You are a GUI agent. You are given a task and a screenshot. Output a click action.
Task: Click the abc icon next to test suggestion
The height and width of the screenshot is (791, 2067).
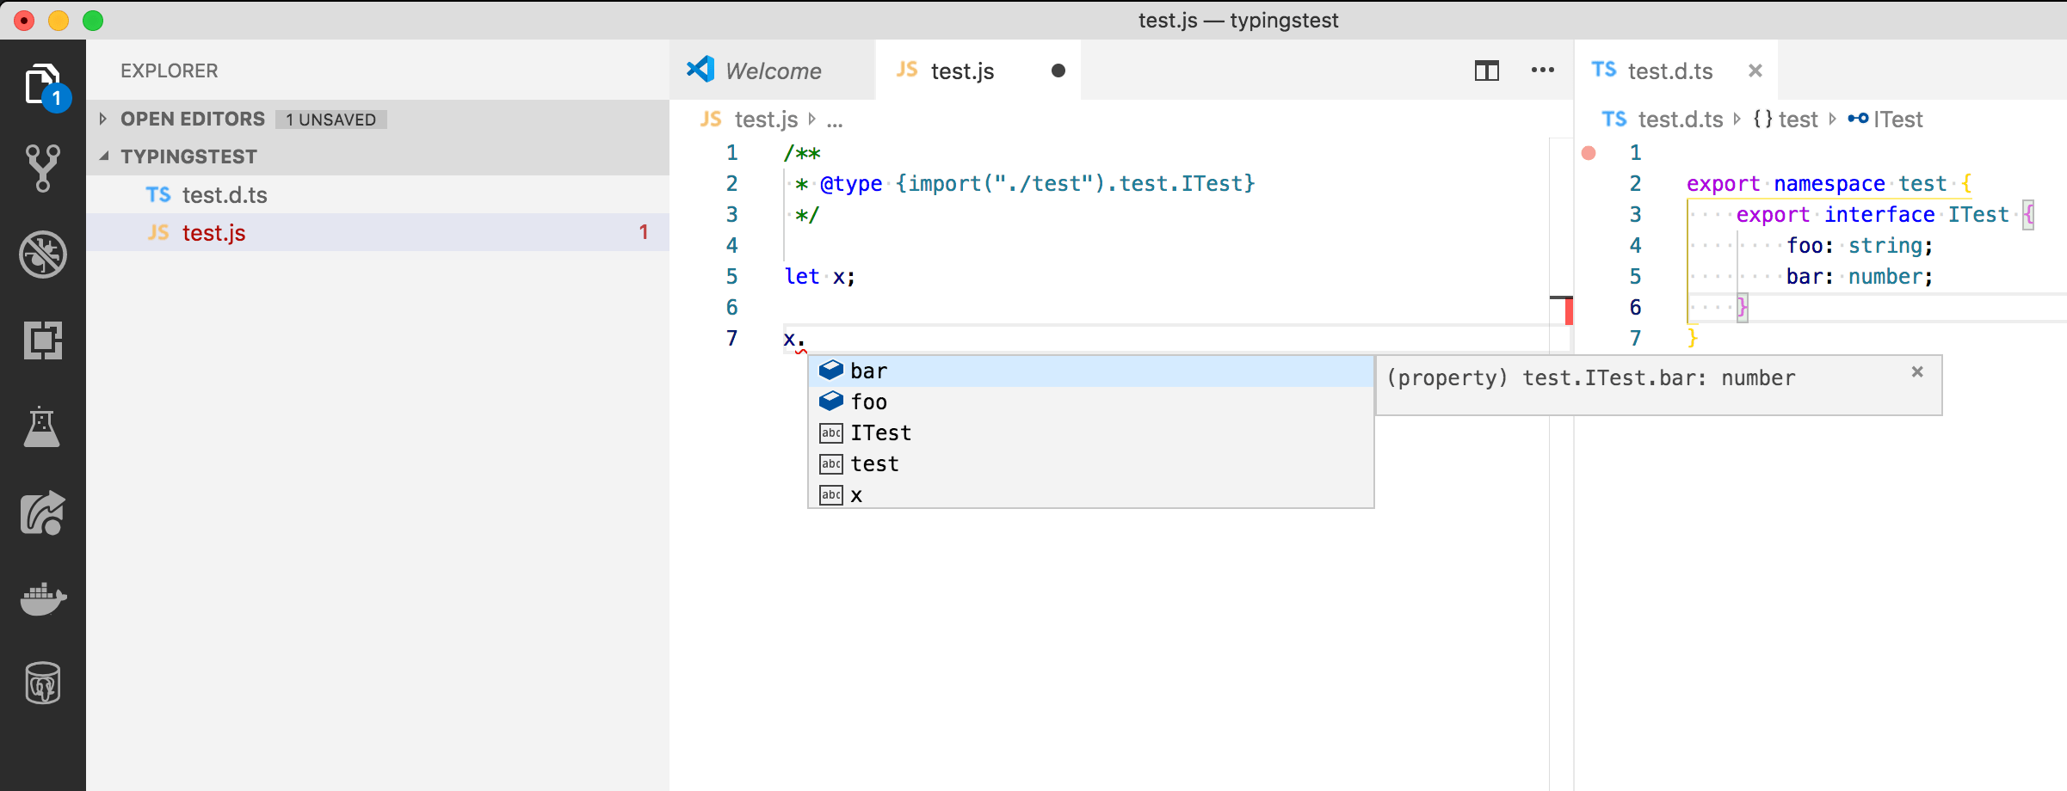tap(831, 463)
